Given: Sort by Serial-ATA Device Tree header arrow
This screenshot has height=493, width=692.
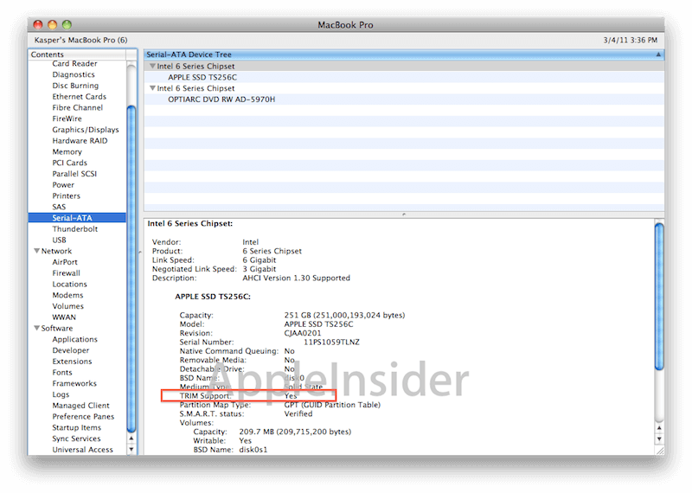Looking at the screenshot, I should 658,54.
